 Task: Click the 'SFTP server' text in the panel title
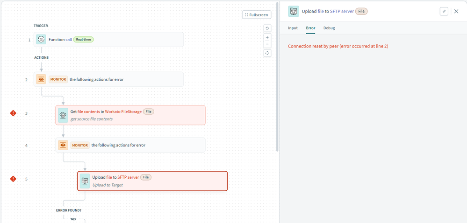342,11
